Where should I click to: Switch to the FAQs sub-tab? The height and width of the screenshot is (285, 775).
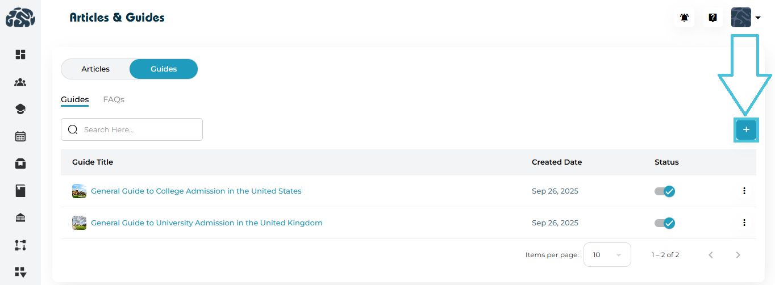point(114,99)
